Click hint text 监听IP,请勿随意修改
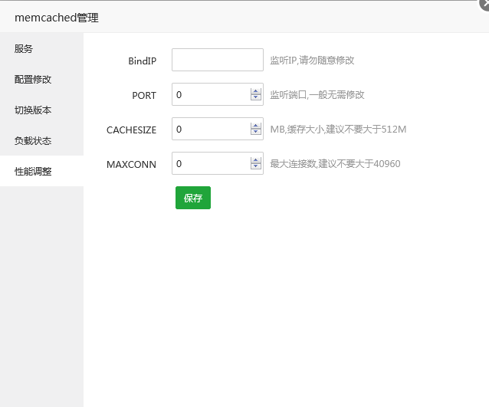This screenshot has height=407, width=489. click(x=312, y=61)
